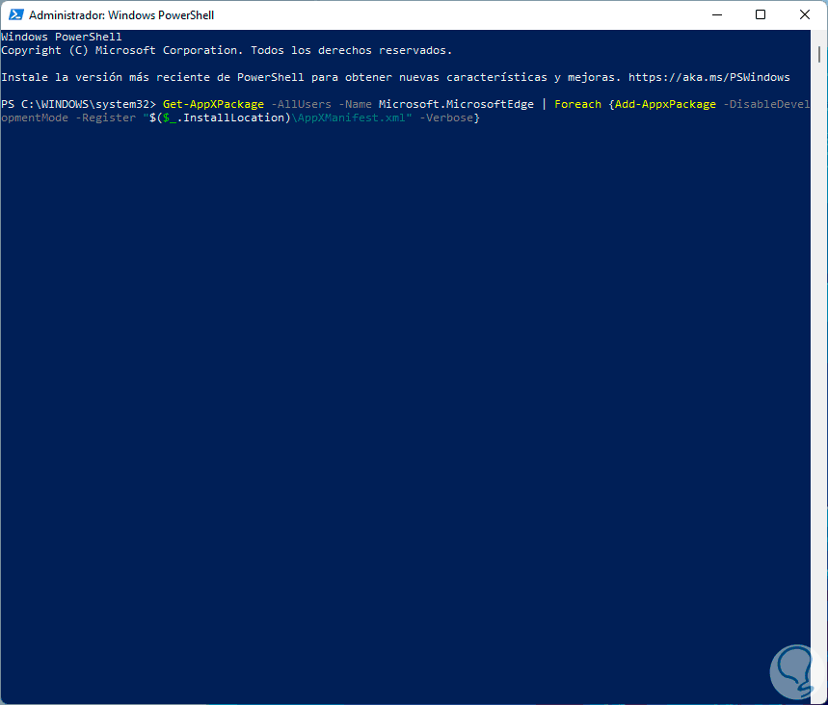Click the 'Windows PowerShell' header line in console
This screenshot has height=705, width=828.
click(62, 37)
